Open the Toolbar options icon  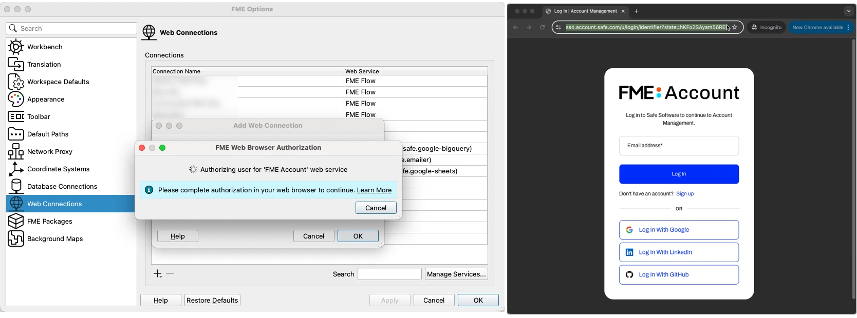(16, 116)
